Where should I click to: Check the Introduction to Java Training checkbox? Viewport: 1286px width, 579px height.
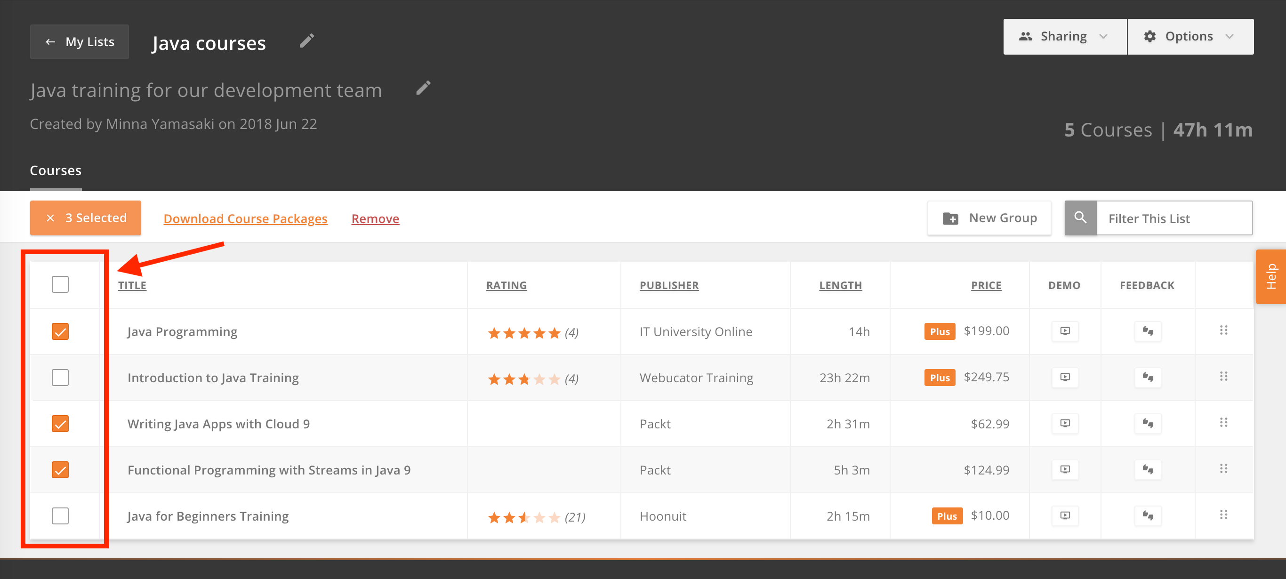60,378
